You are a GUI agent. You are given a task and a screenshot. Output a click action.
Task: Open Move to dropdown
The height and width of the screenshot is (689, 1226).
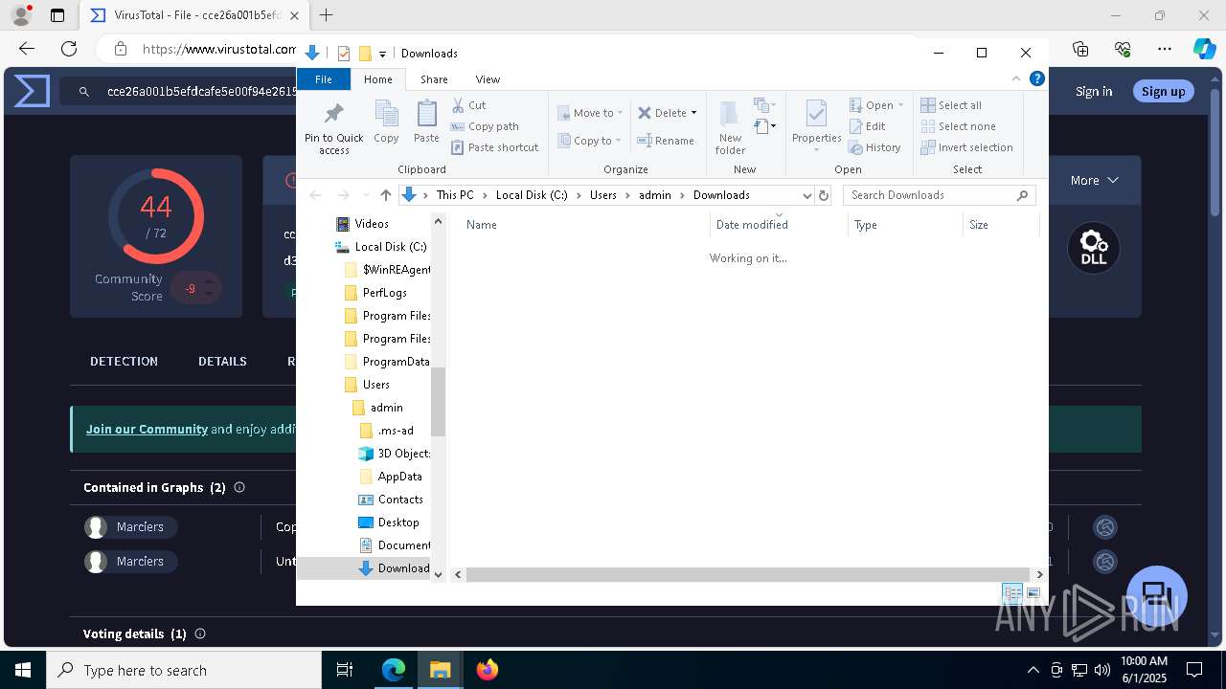(590, 113)
